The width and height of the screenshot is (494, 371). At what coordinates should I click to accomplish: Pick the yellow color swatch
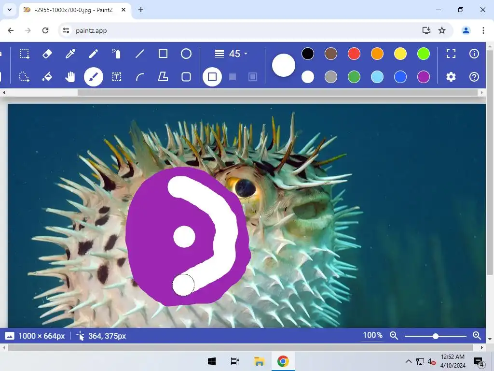coord(400,54)
